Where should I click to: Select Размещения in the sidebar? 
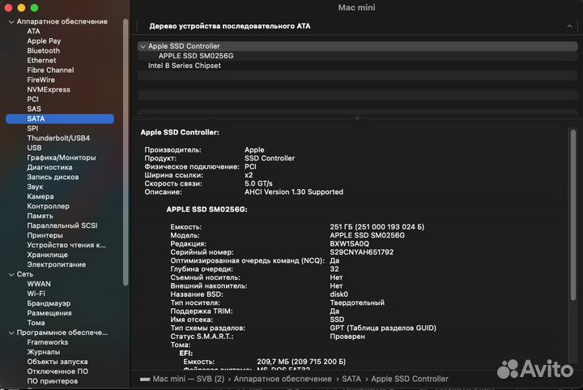49,313
